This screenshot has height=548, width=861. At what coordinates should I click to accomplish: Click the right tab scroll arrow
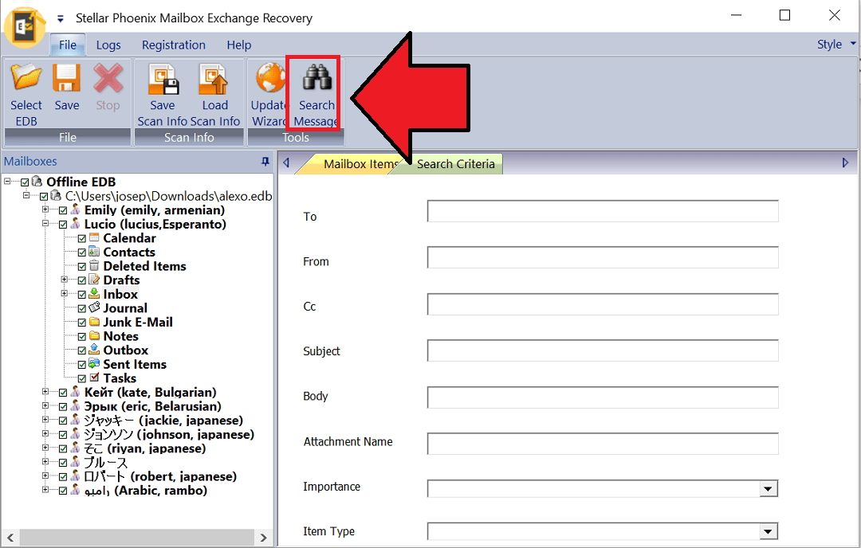tap(845, 163)
